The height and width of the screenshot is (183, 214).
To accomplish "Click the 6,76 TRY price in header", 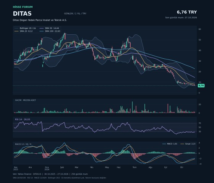I will (187, 12).
